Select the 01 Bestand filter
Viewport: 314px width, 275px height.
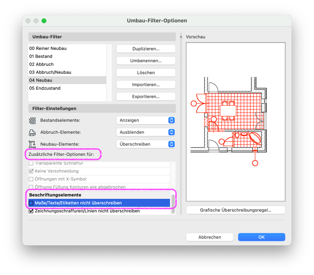(x=67, y=56)
